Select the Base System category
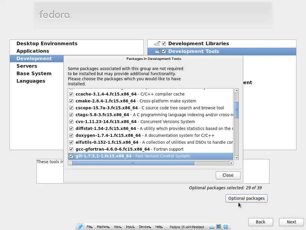 (37, 74)
